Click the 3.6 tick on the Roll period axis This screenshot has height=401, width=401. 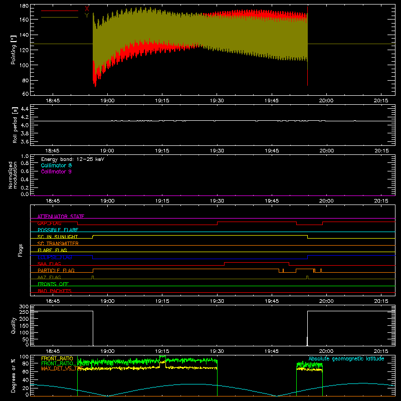tap(24, 141)
